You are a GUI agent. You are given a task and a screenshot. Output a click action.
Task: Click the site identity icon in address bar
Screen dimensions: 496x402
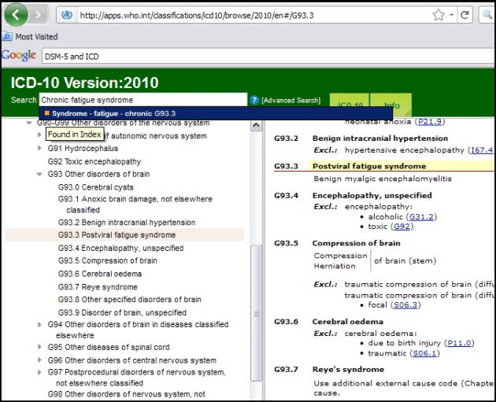tap(67, 15)
